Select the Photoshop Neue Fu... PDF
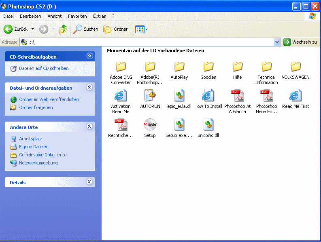 pyautogui.click(x=266, y=101)
